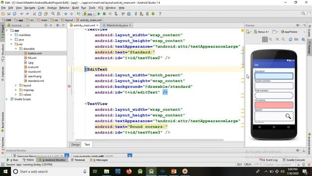The height and width of the screenshot is (176, 312).
Task: Click the search everywhere magnifier at top right
Action: click(x=303, y=14)
